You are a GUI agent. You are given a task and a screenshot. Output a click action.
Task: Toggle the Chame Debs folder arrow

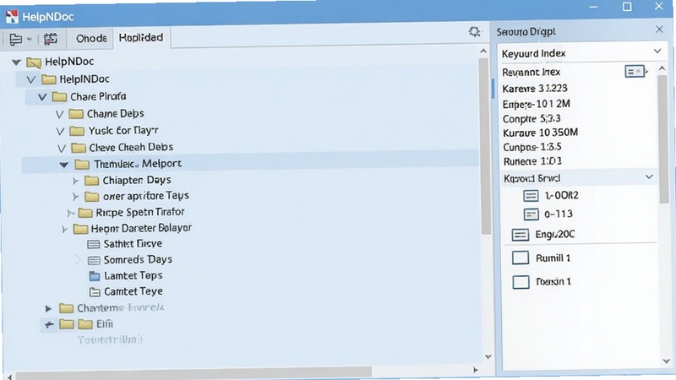coord(59,115)
